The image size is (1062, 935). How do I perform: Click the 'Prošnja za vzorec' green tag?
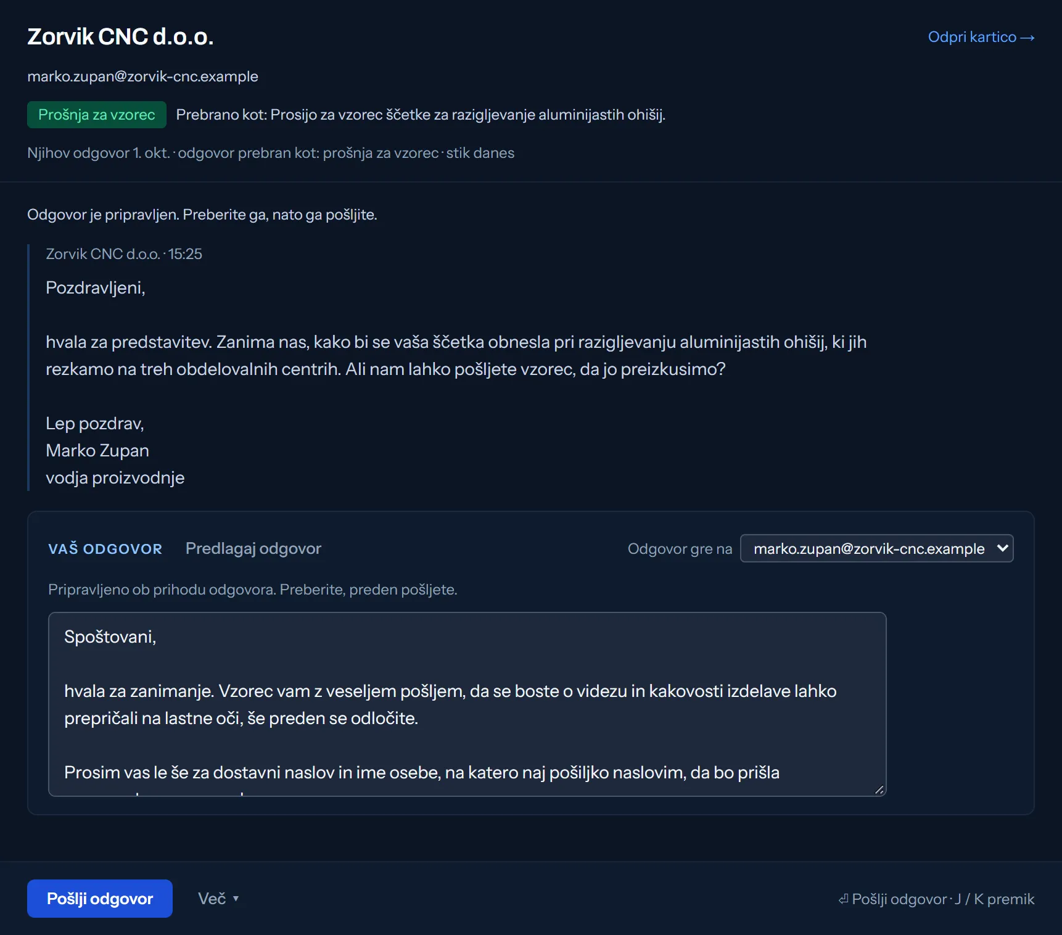pyautogui.click(x=97, y=115)
